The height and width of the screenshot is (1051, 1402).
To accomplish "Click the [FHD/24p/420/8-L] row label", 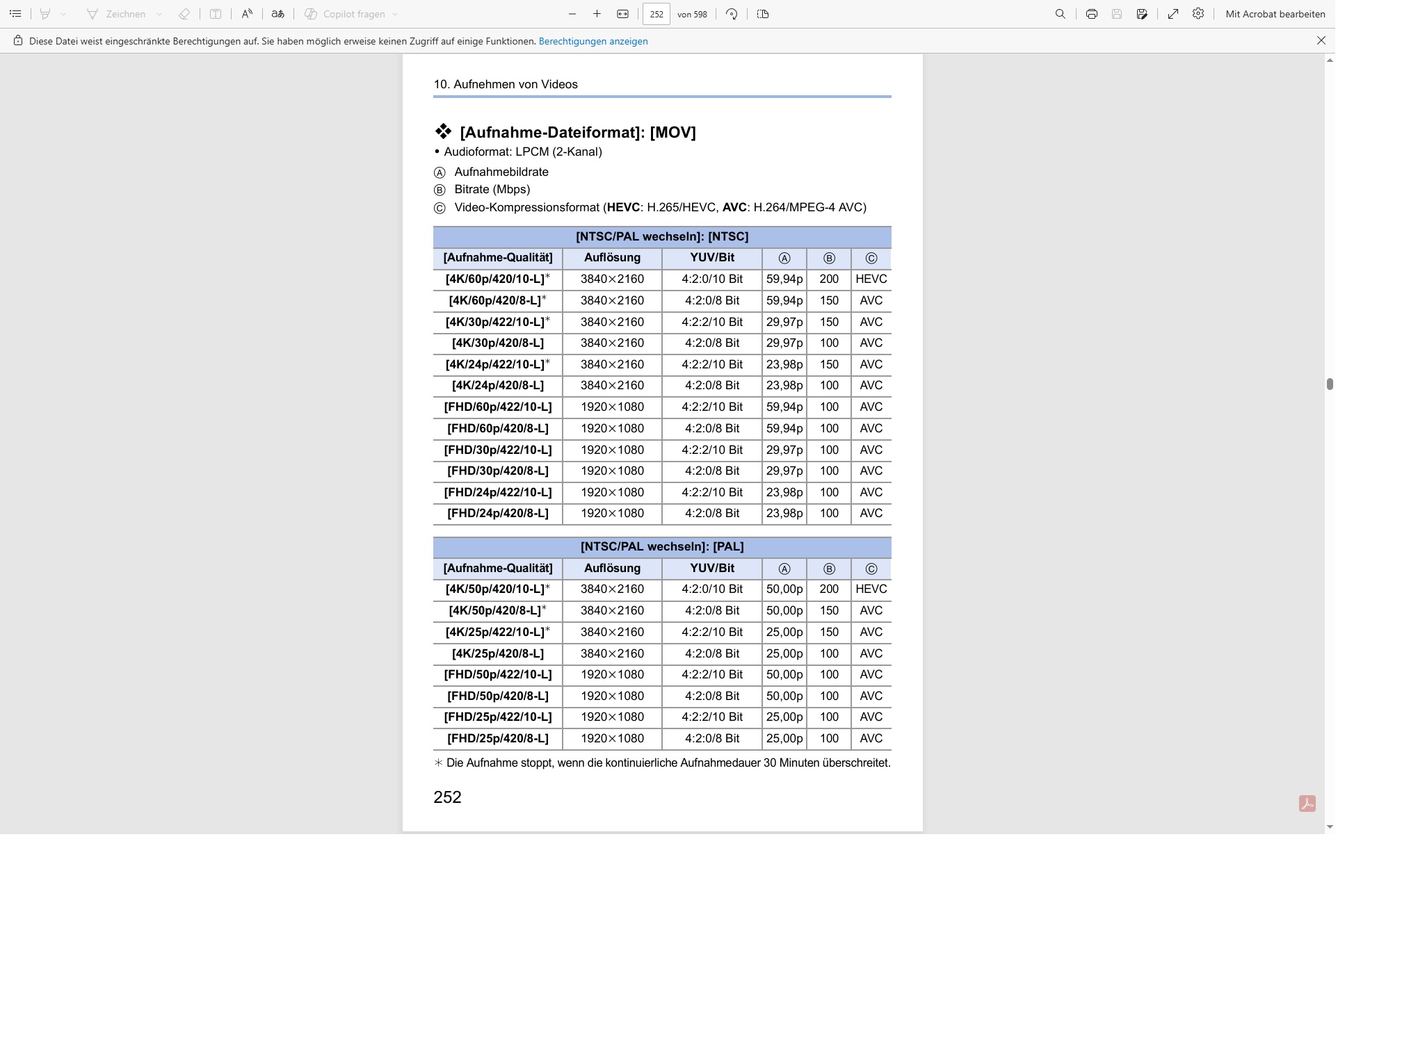I will (x=498, y=514).
